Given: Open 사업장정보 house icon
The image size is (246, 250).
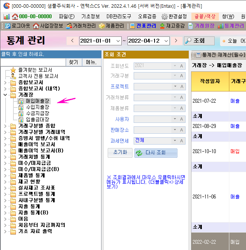Looking at the screenshot, I should (x=36, y=26).
